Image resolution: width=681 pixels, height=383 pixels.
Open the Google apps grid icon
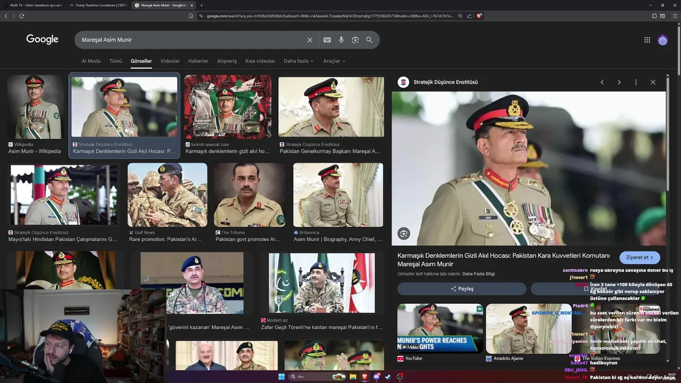(x=647, y=40)
